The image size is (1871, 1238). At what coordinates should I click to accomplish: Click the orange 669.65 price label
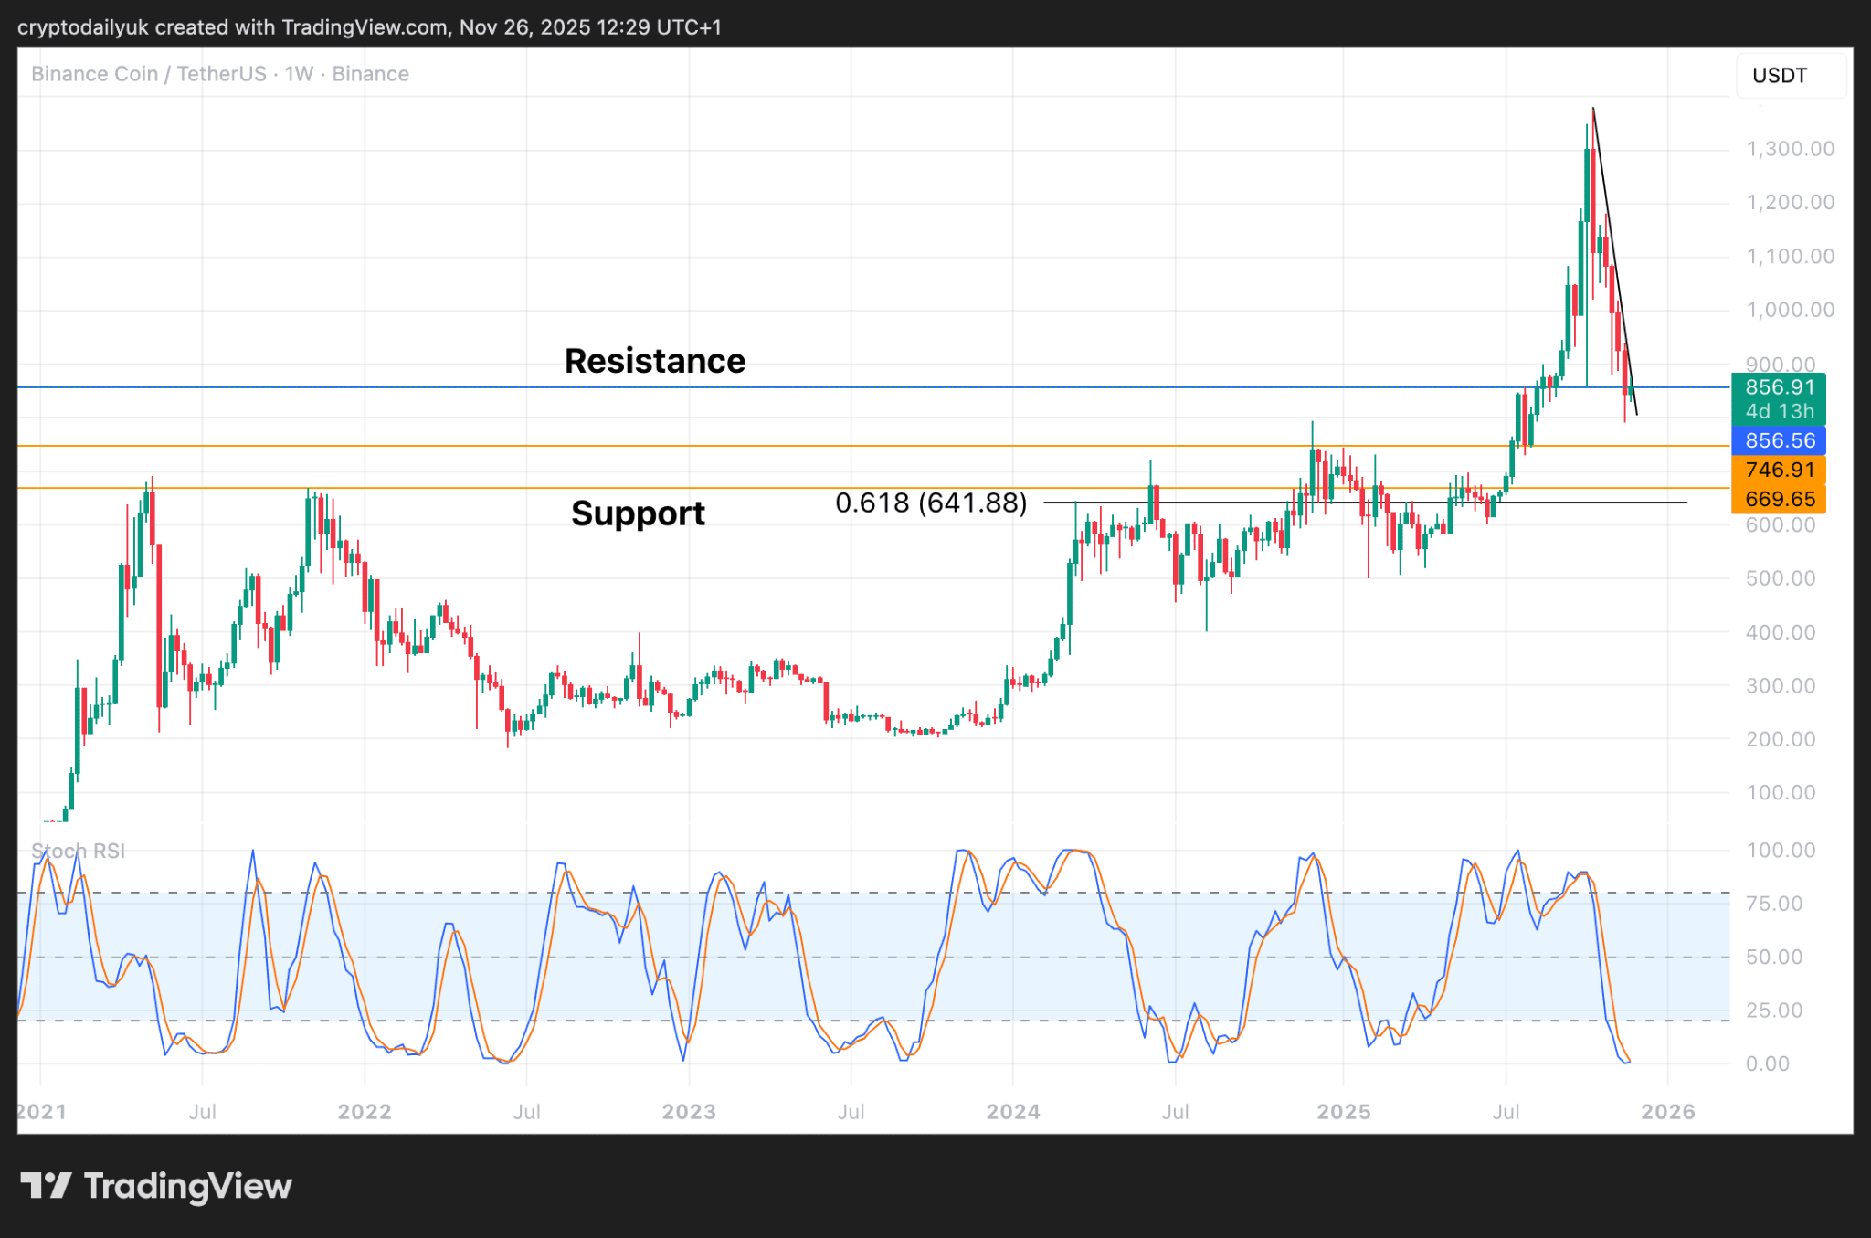click(1778, 499)
